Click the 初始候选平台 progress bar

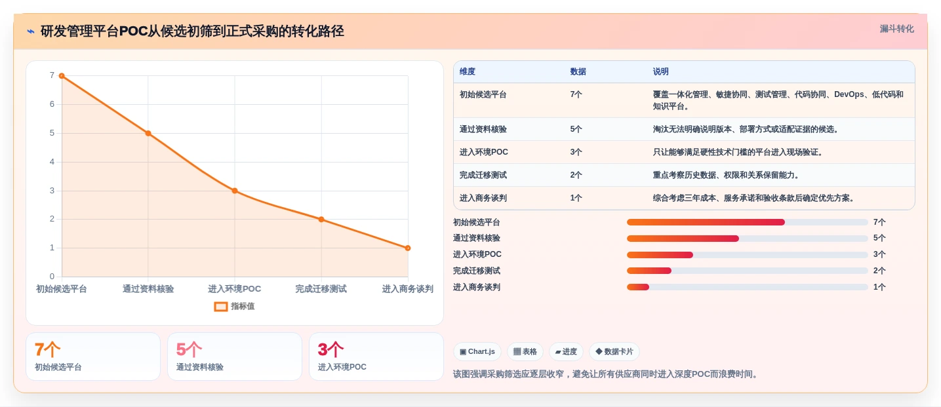(x=748, y=222)
